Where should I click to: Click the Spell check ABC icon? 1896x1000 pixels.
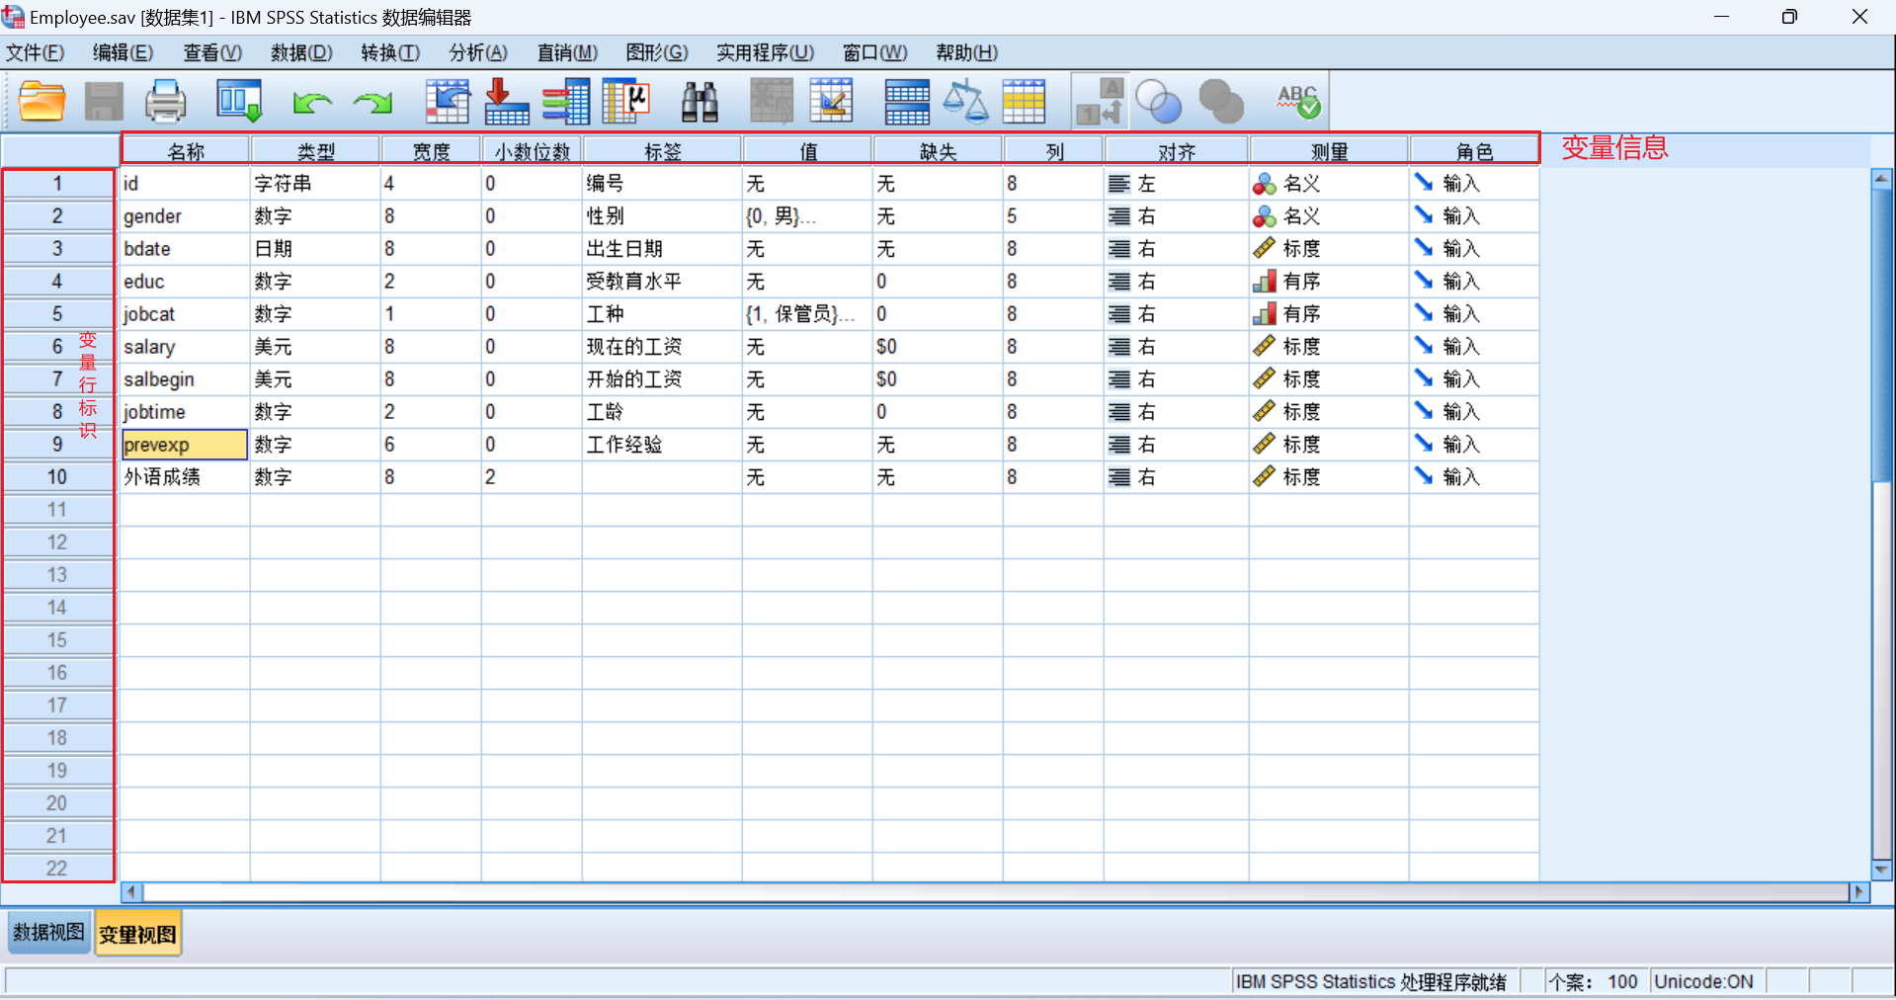click(x=1298, y=102)
